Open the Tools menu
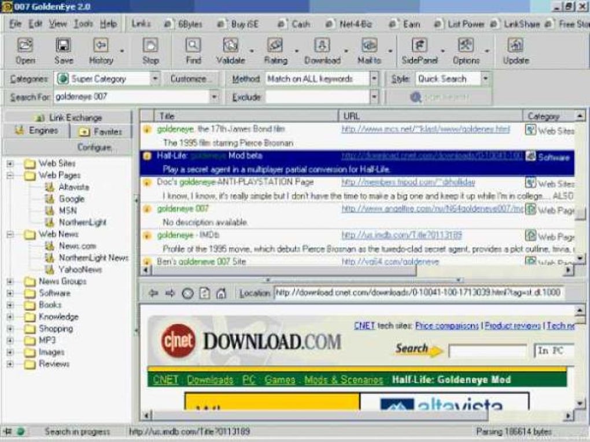 pos(83,24)
